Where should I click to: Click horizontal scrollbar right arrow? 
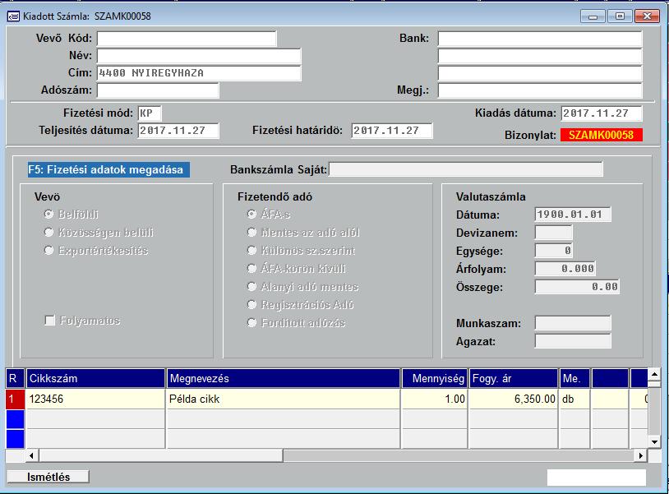tap(641, 455)
